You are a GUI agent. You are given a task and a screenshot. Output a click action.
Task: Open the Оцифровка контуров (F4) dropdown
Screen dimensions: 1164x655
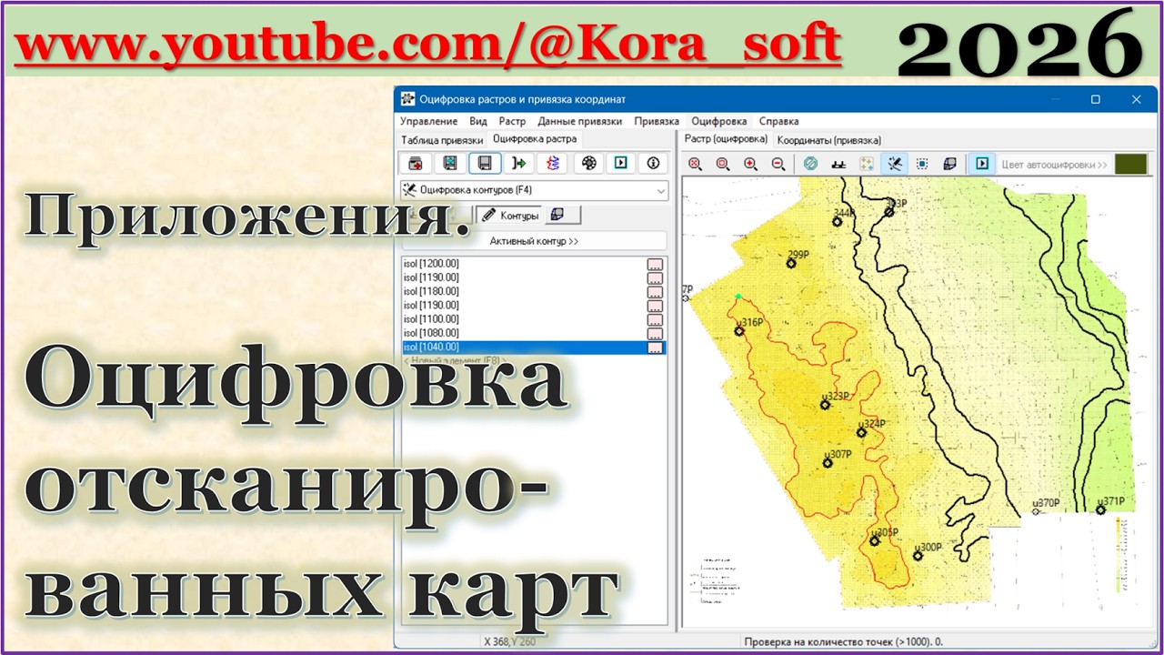point(535,190)
